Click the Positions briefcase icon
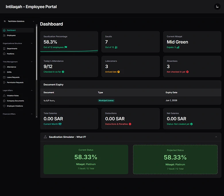224x196 pixels. [x=4, y=54]
